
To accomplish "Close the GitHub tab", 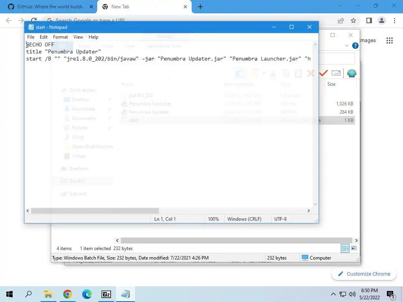I will [x=91, y=7].
